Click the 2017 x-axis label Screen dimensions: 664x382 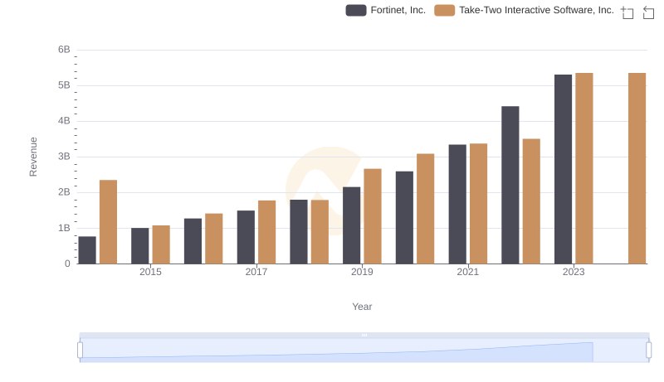point(256,272)
